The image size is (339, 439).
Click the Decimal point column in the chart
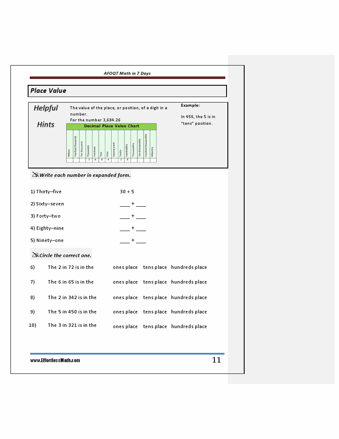[x=114, y=145]
